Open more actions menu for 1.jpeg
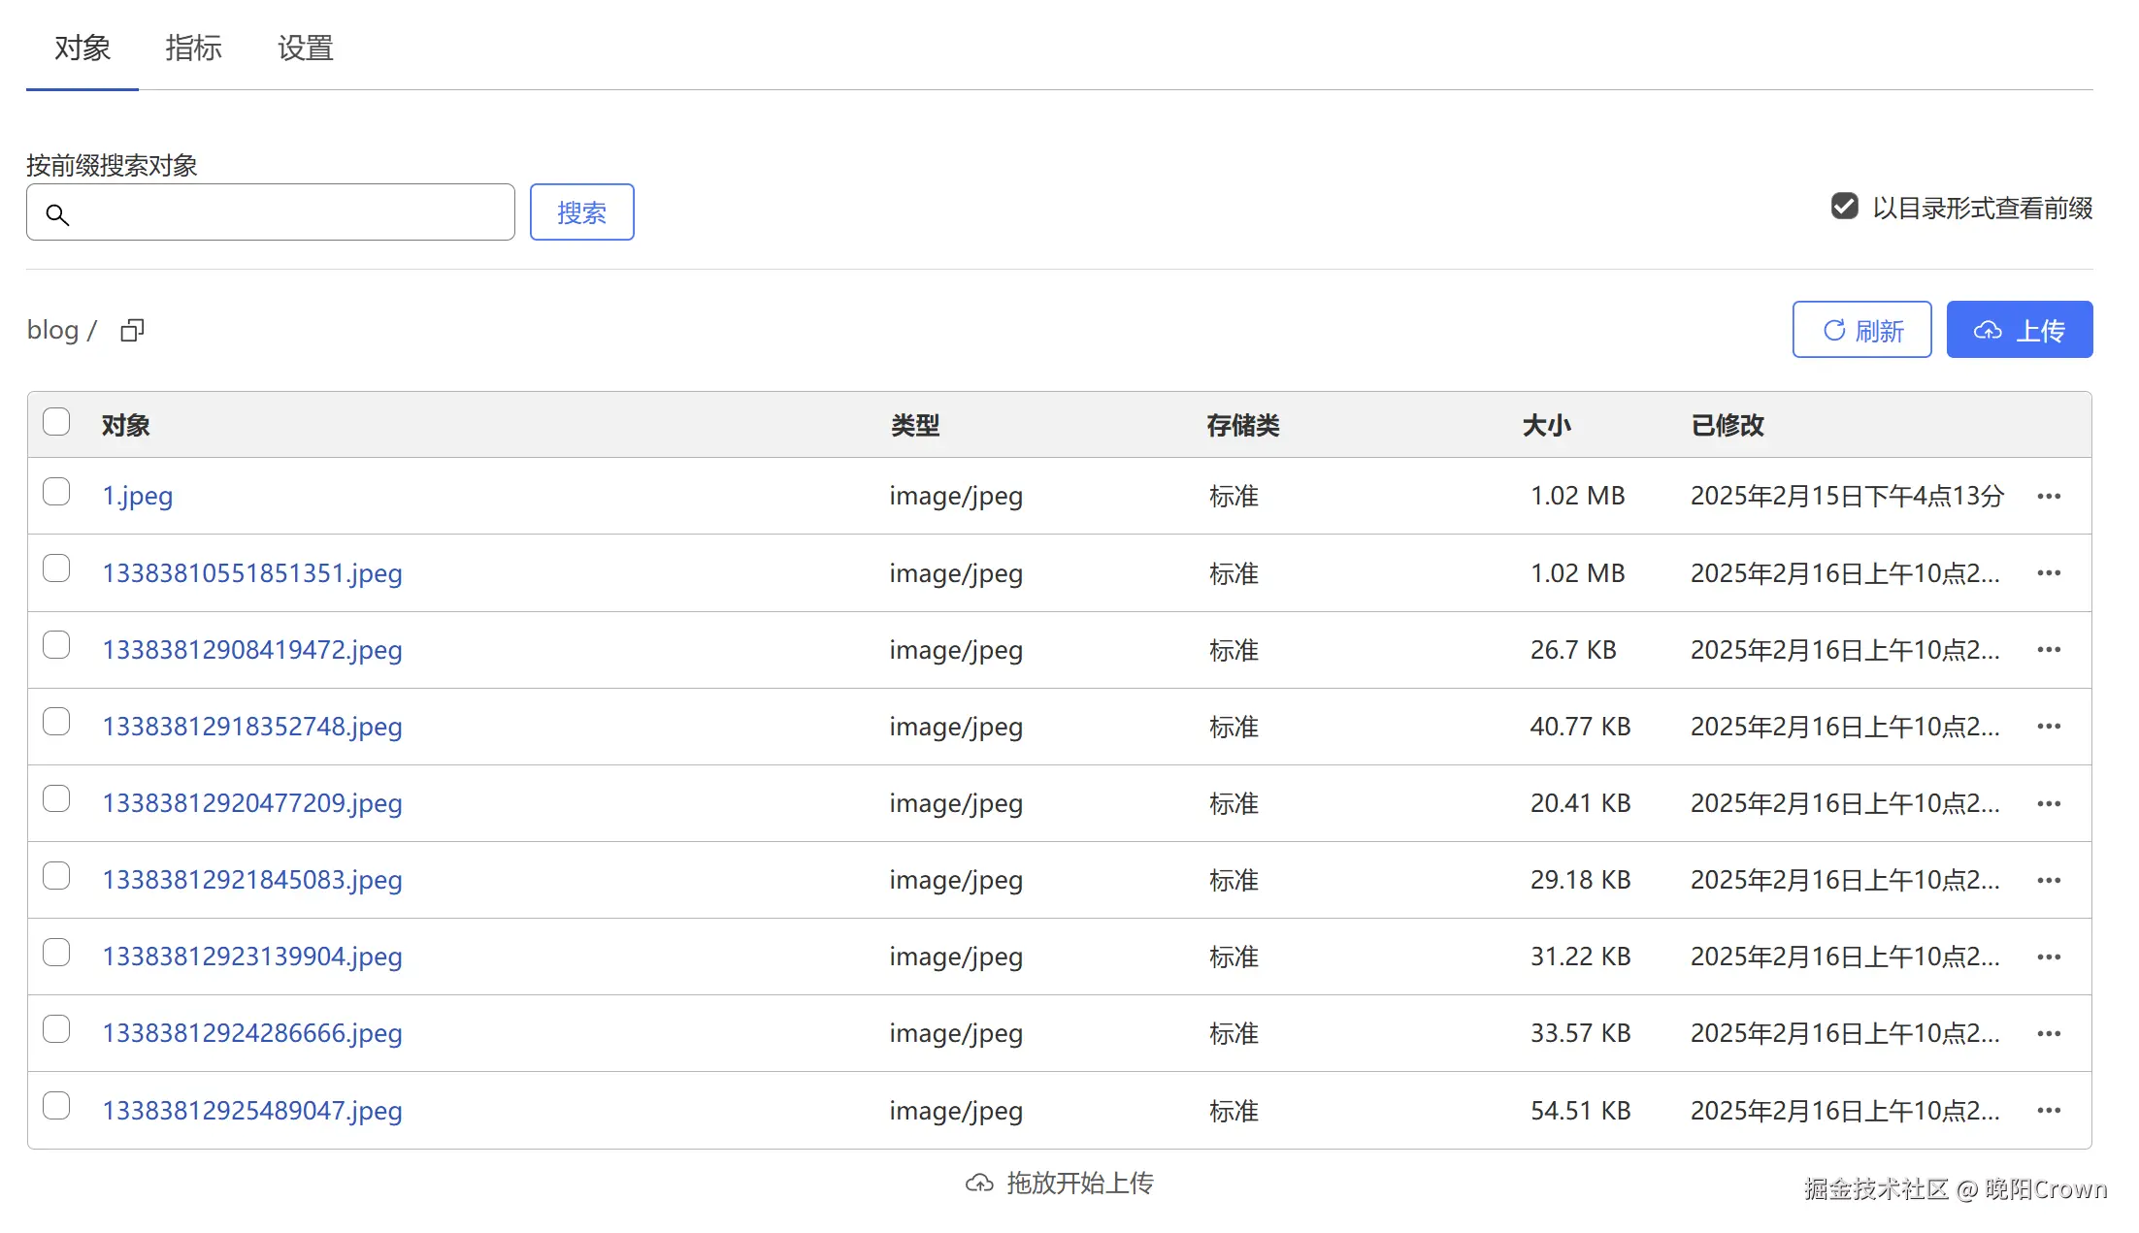 (2049, 497)
